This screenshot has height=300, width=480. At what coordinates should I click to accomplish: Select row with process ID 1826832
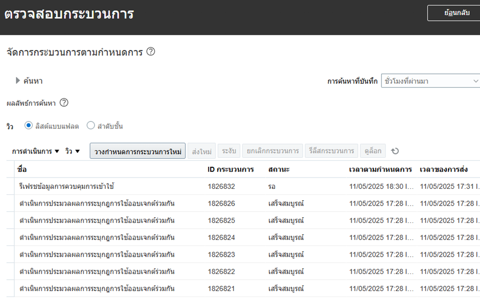coord(221,186)
